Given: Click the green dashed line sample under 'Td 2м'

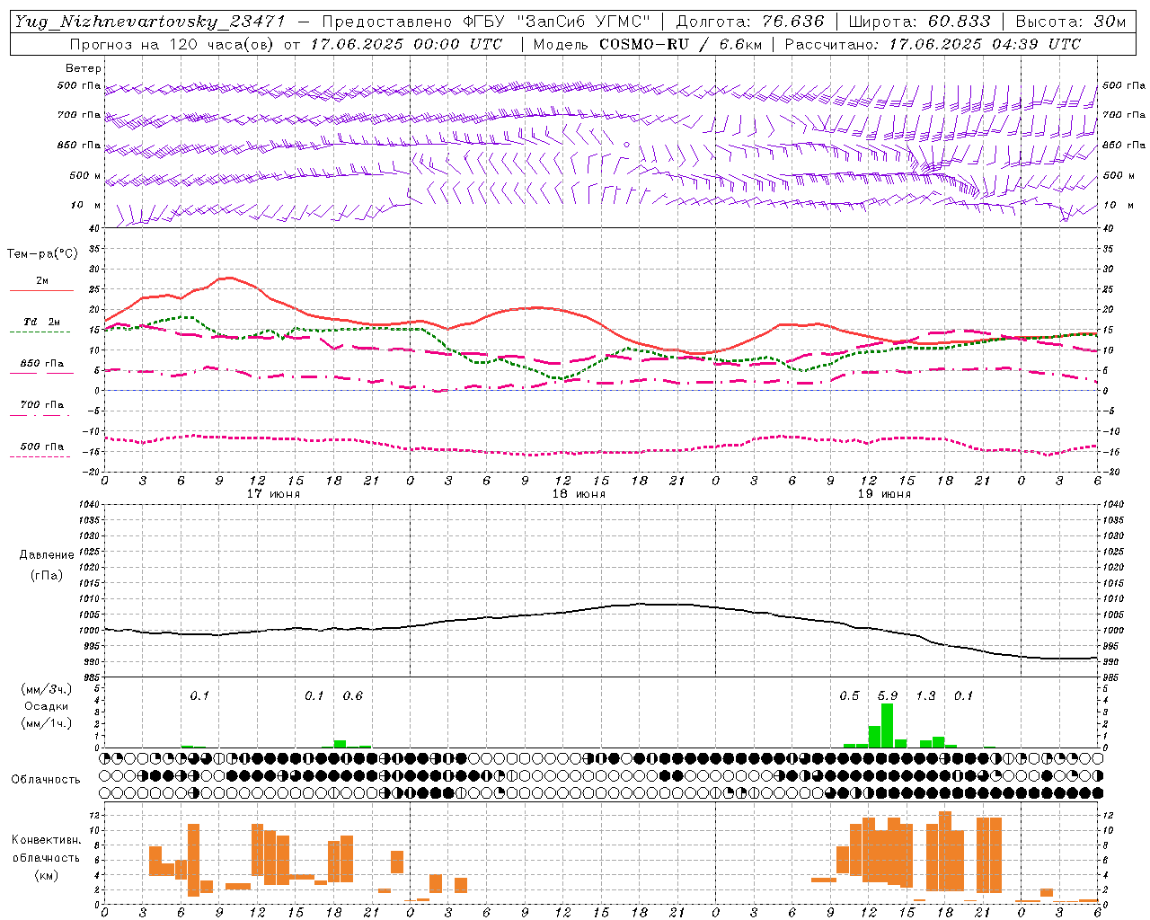Looking at the screenshot, I should 40,332.
